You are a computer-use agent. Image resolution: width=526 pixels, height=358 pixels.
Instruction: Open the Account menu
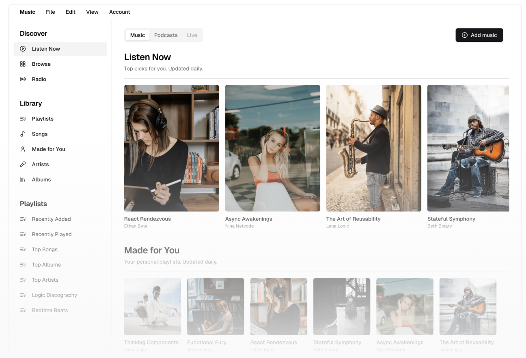120,12
